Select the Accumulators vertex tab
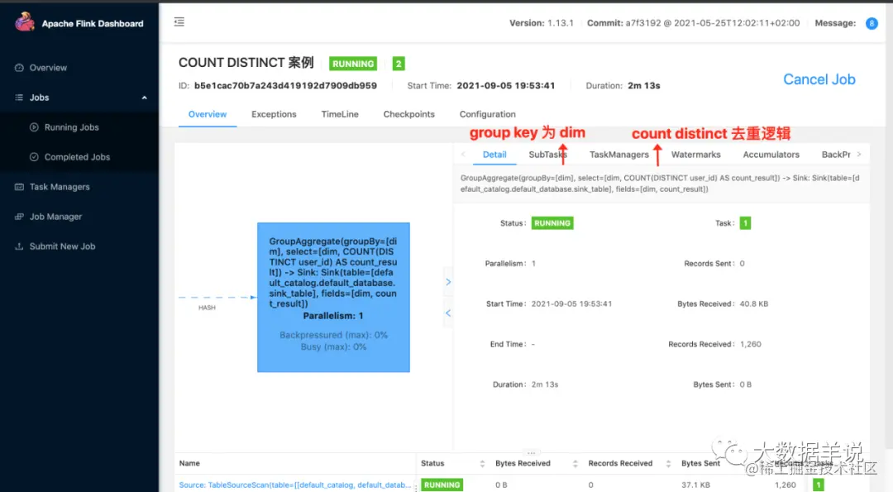 771,155
